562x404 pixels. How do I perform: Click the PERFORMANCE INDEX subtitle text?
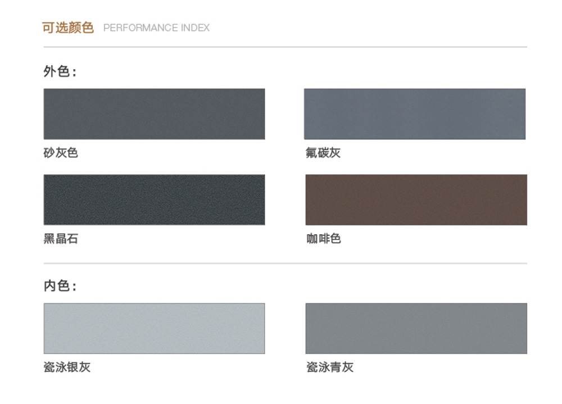[x=156, y=28]
